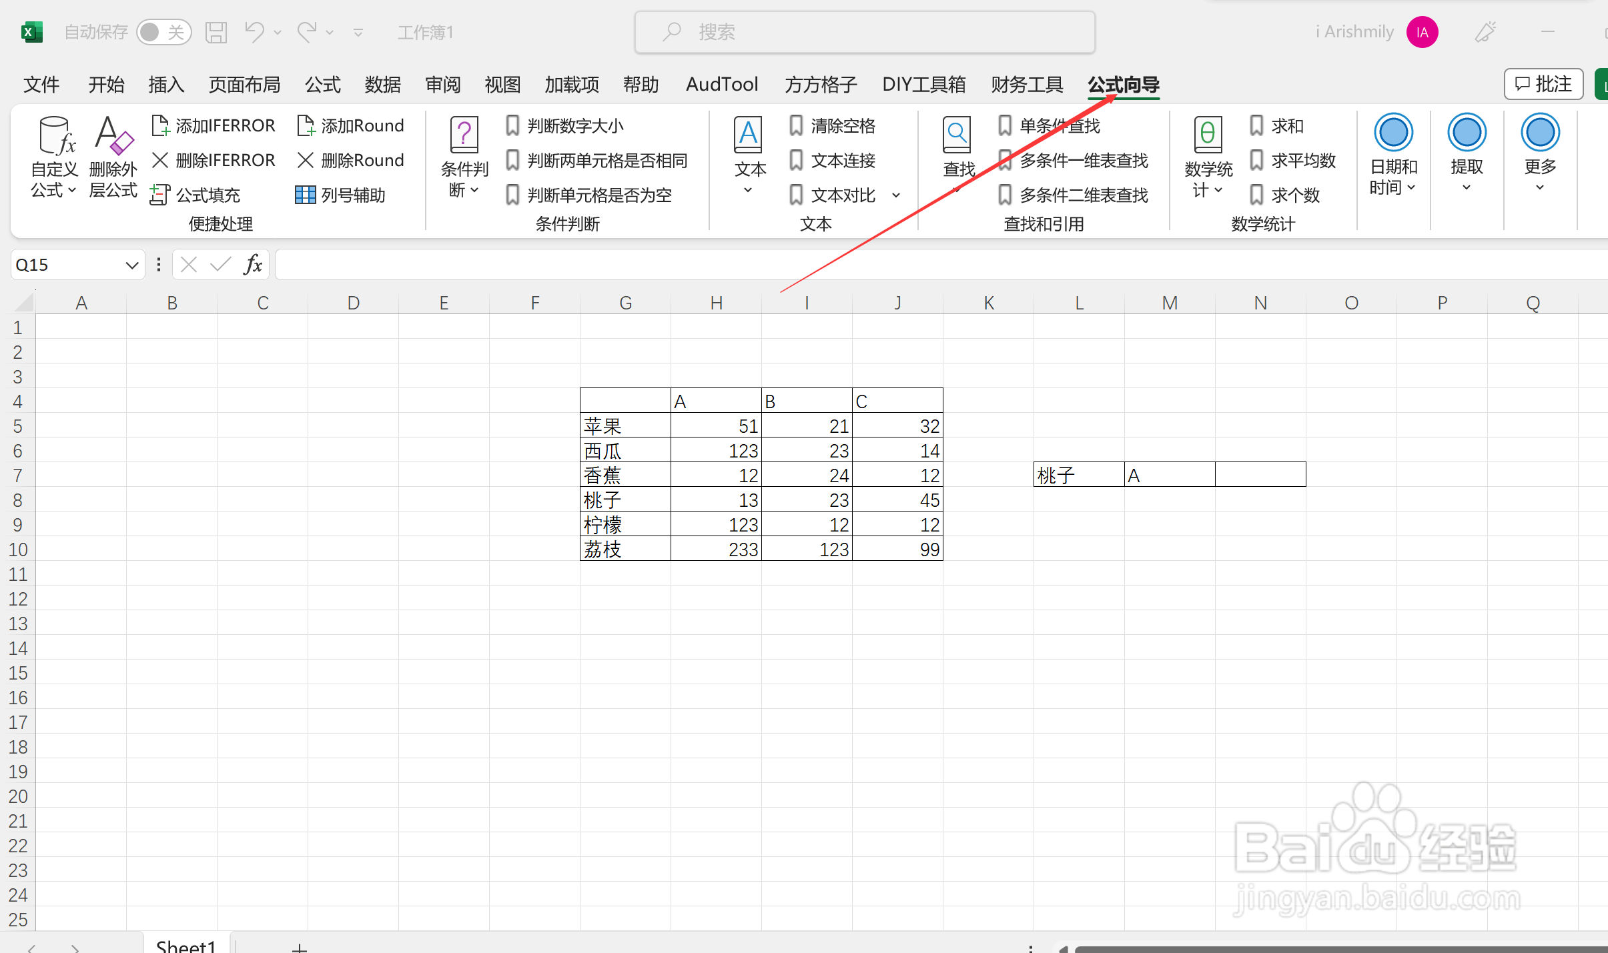Choose 判断两单元格是否相同
Screen dimensions: 1608x953
pos(596,160)
